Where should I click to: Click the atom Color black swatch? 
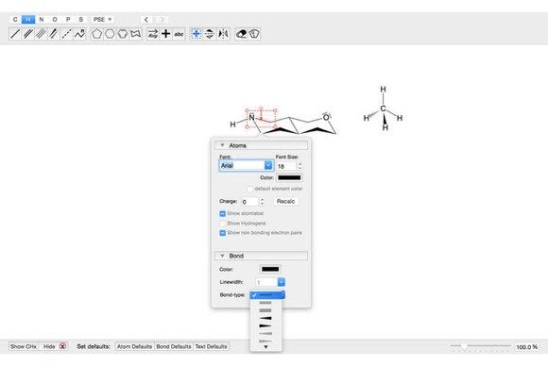(x=289, y=177)
